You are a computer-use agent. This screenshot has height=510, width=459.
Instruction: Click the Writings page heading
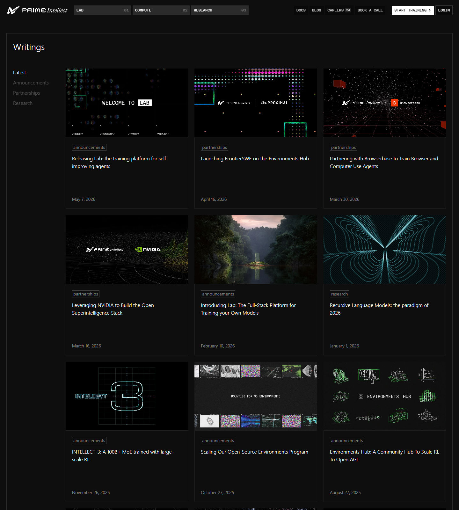29,47
